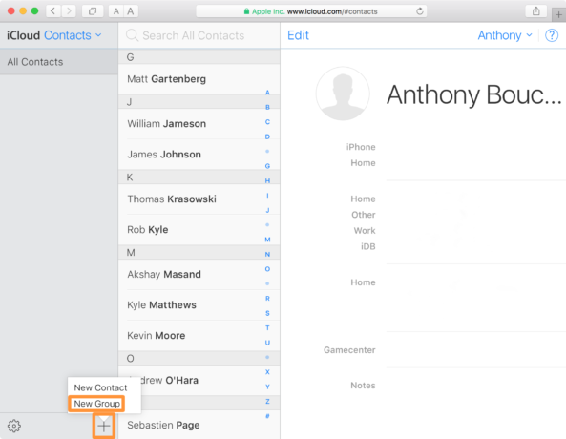Jump to letter M in alphabet index

tap(267, 240)
